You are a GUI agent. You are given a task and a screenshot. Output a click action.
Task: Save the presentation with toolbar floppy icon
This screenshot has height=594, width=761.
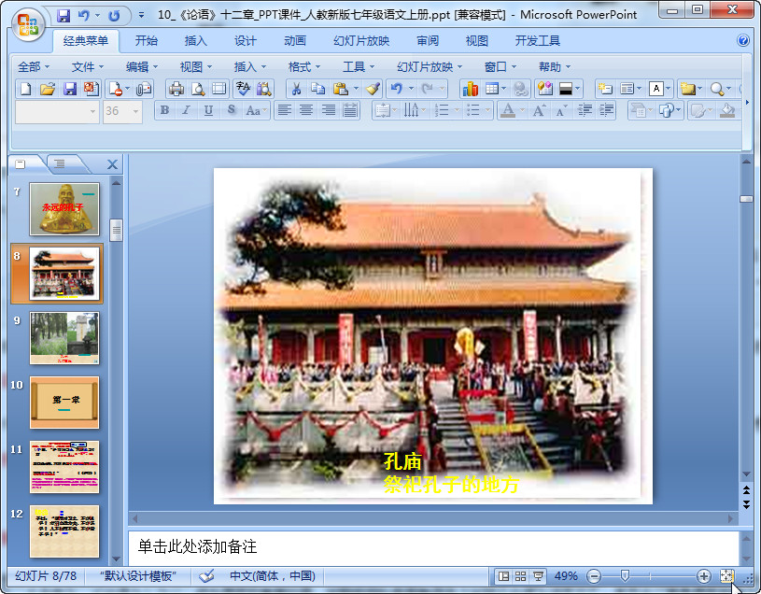click(70, 89)
